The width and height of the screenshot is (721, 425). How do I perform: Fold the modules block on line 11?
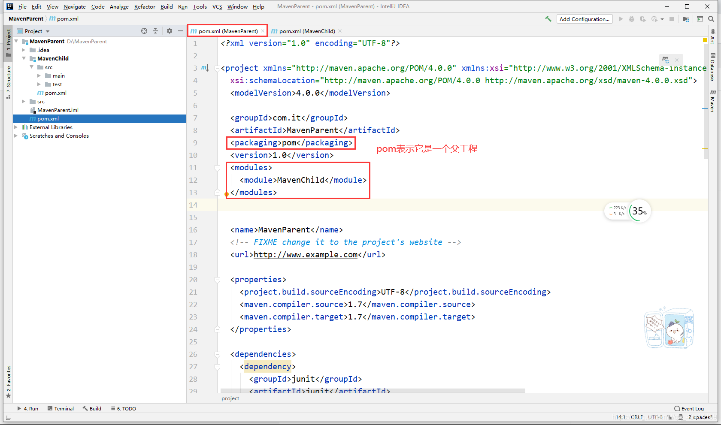click(217, 168)
